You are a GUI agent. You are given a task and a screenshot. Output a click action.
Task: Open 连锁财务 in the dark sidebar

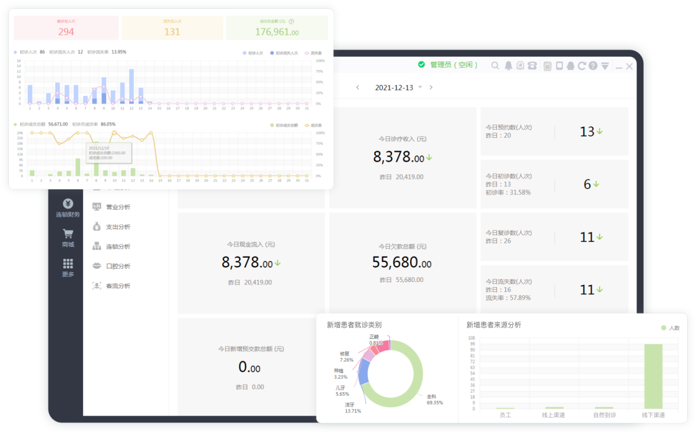point(68,208)
